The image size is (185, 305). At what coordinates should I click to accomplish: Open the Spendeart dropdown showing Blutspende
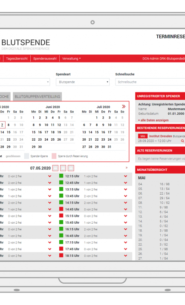tap(83, 82)
